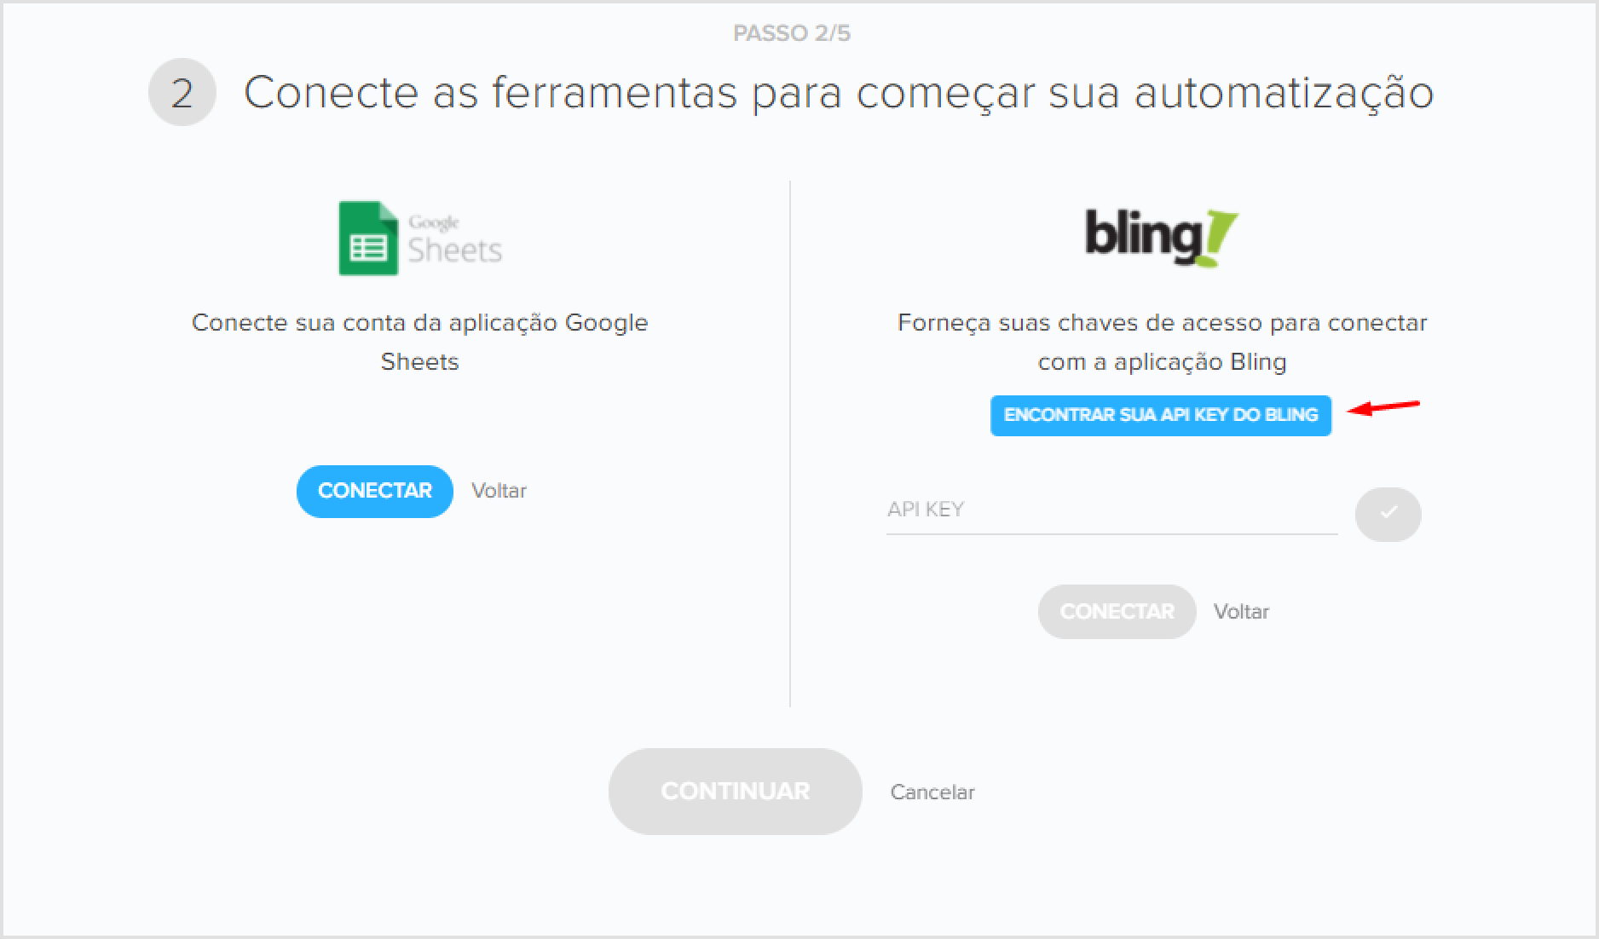
Task: Click the API KEY input field
Action: coord(1111,510)
